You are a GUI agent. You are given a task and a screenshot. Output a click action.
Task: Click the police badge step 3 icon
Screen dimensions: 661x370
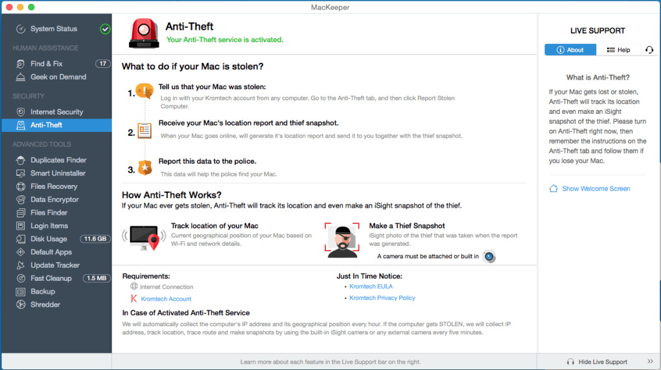click(145, 168)
